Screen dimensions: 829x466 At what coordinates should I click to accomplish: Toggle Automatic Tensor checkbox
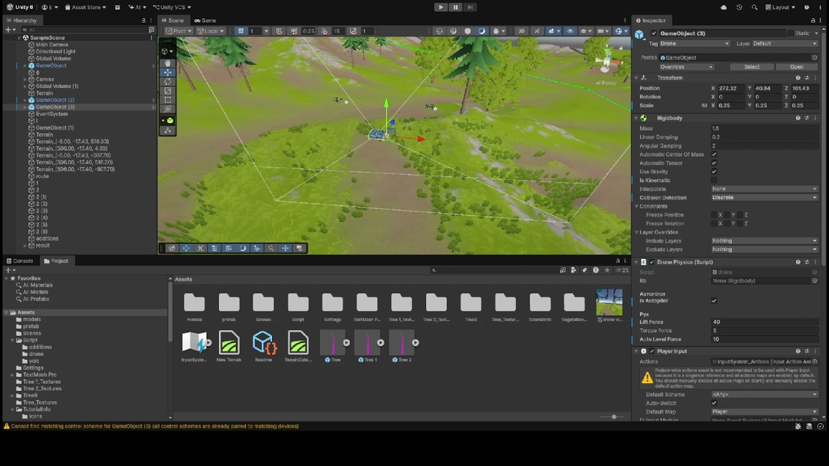coord(714,163)
